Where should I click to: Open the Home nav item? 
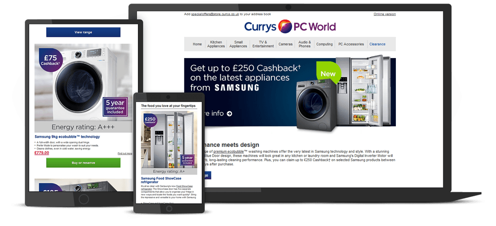[197, 44]
